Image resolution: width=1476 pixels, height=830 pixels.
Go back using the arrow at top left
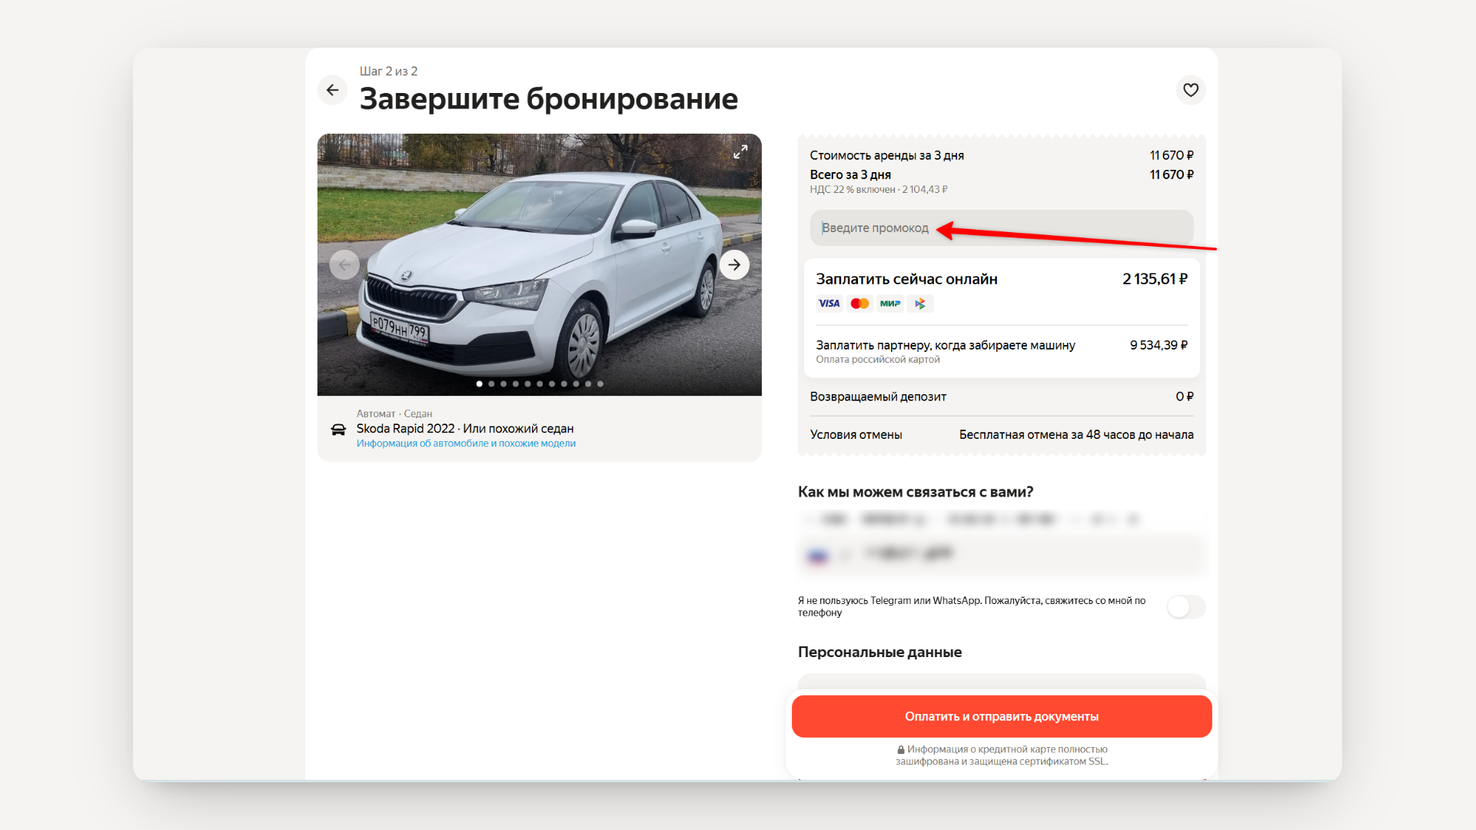pos(332,90)
